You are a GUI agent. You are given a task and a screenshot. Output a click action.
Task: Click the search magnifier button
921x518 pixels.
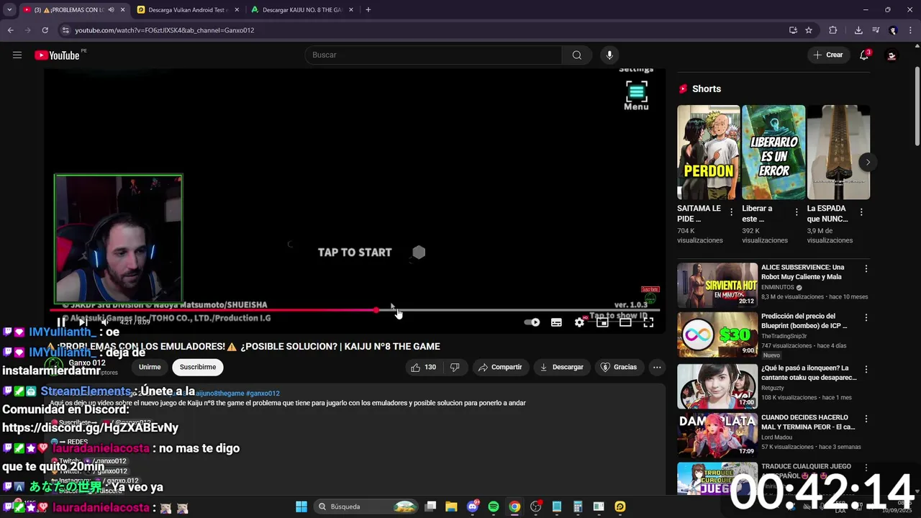(x=576, y=55)
